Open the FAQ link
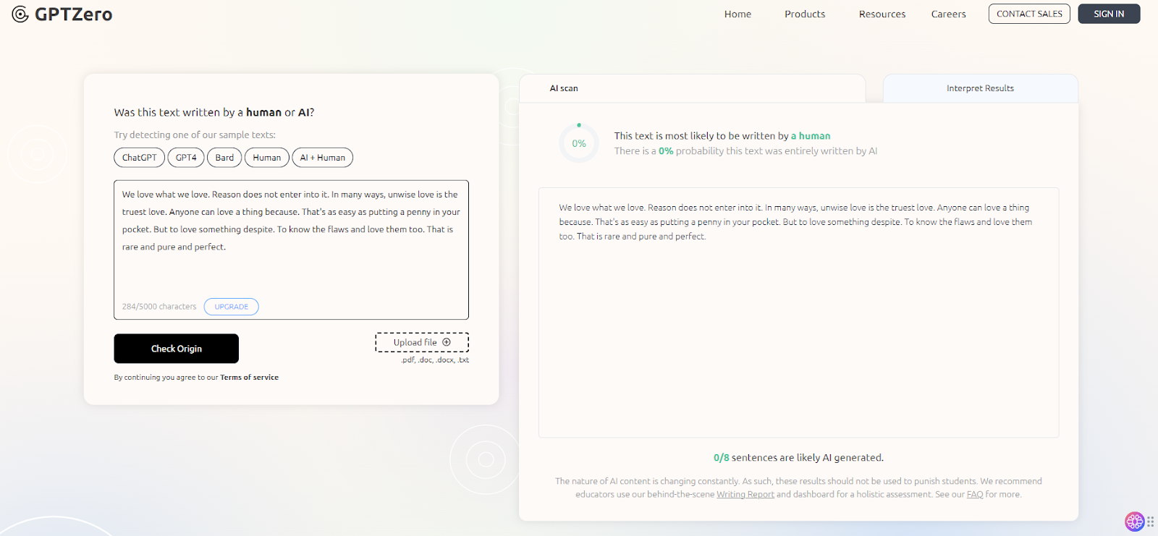The image size is (1158, 536). [x=975, y=495]
